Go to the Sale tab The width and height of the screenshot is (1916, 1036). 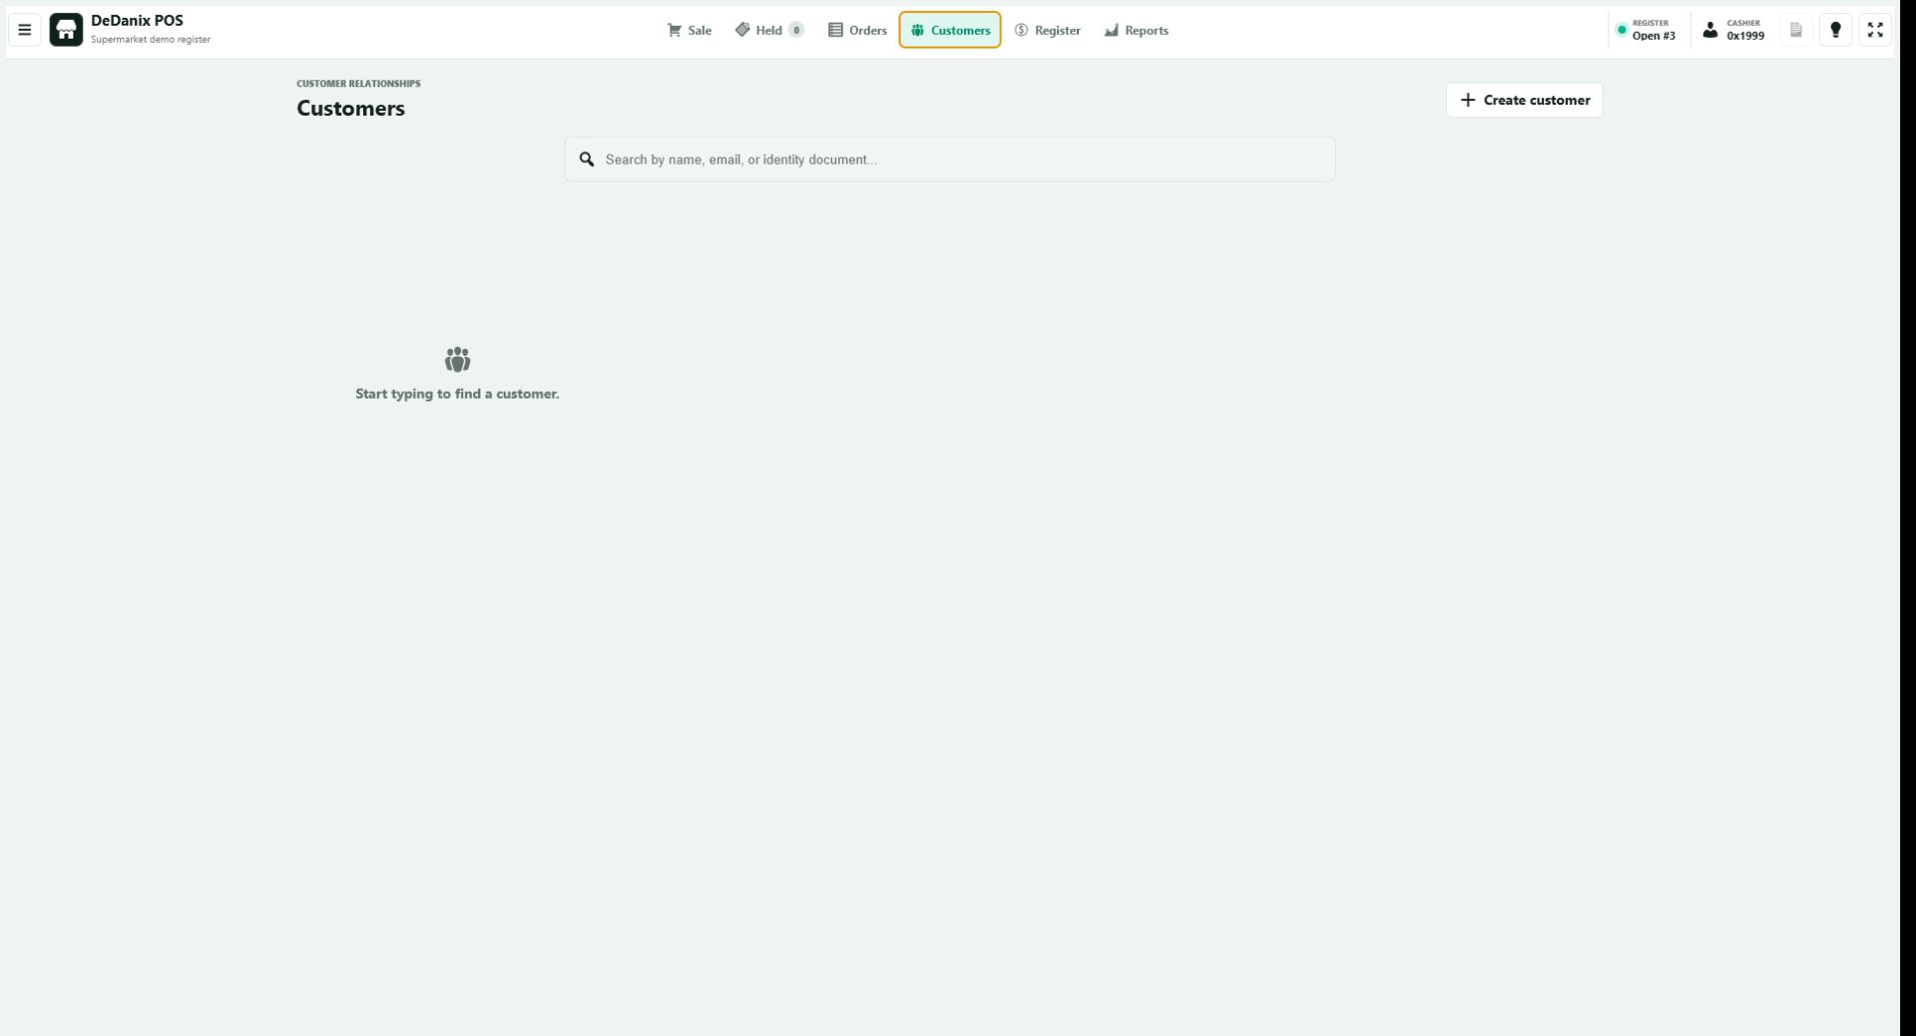click(x=690, y=30)
